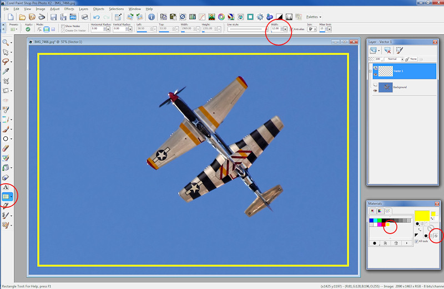Choose the Freehand Selection lasso tool
The image size is (444, 289).
pyautogui.click(x=6, y=62)
